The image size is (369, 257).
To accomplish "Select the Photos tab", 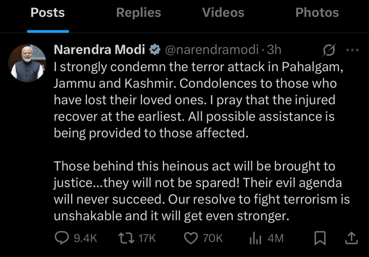I will pyautogui.click(x=317, y=13).
